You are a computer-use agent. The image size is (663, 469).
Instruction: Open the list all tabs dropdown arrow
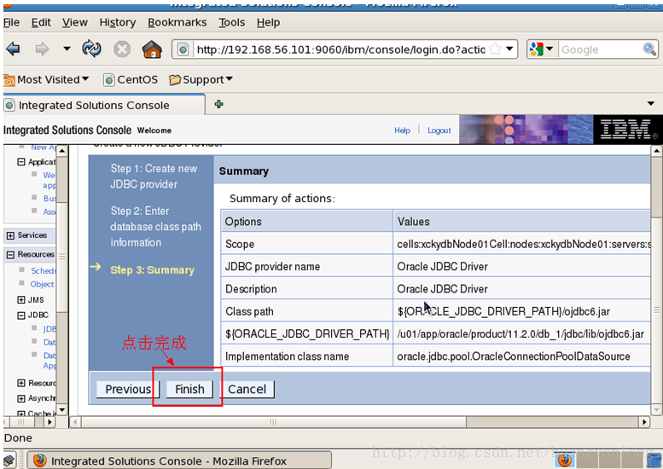(x=651, y=103)
